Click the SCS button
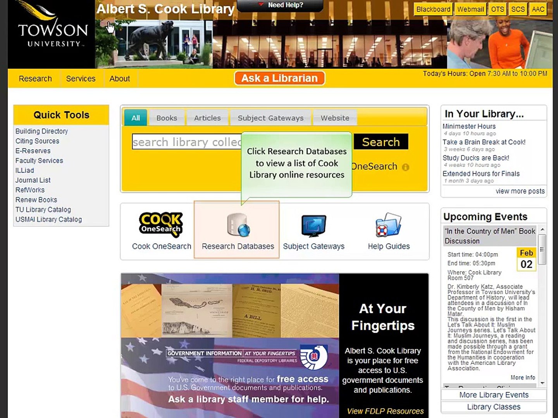558x418 pixels. pyautogui.click(x=518, y=9)
